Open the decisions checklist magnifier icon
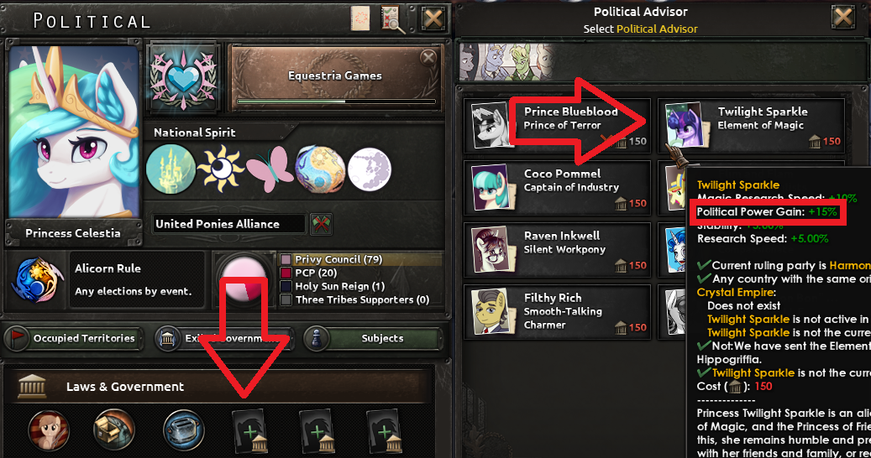 click(x=393, y=18)
